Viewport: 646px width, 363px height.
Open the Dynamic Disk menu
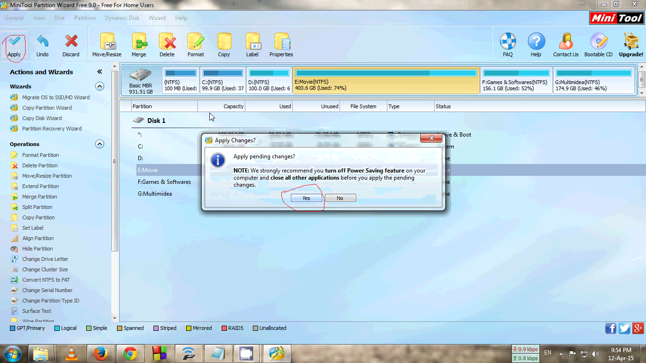pyautogui.click(x=122, y=18)
